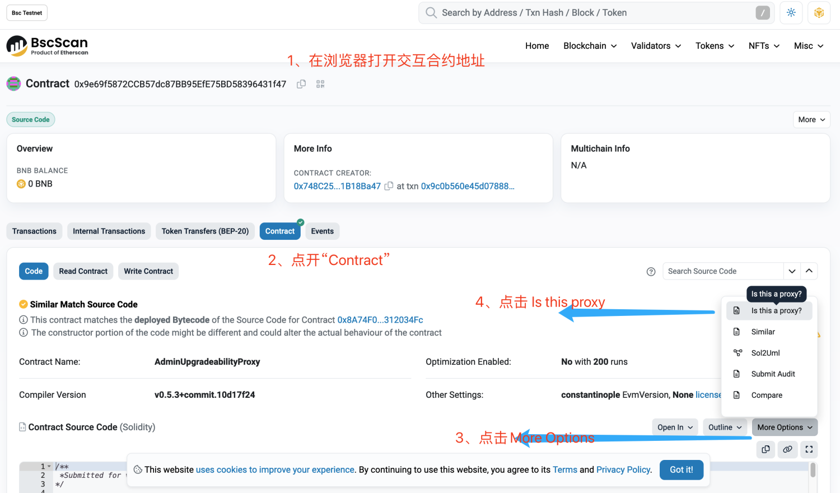The image size is (840, 493).
Task: Open the Internal Transactions tab
Action: click(109, 231)
